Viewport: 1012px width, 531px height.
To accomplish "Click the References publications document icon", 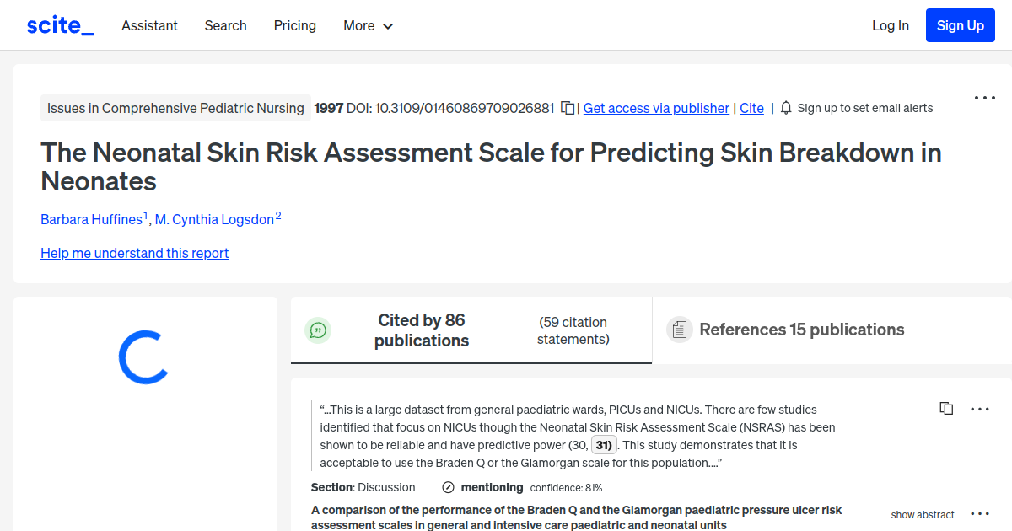I will tap(679, 330).
